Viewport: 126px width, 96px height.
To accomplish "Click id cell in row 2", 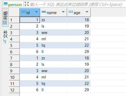I will tap(30, 26).
